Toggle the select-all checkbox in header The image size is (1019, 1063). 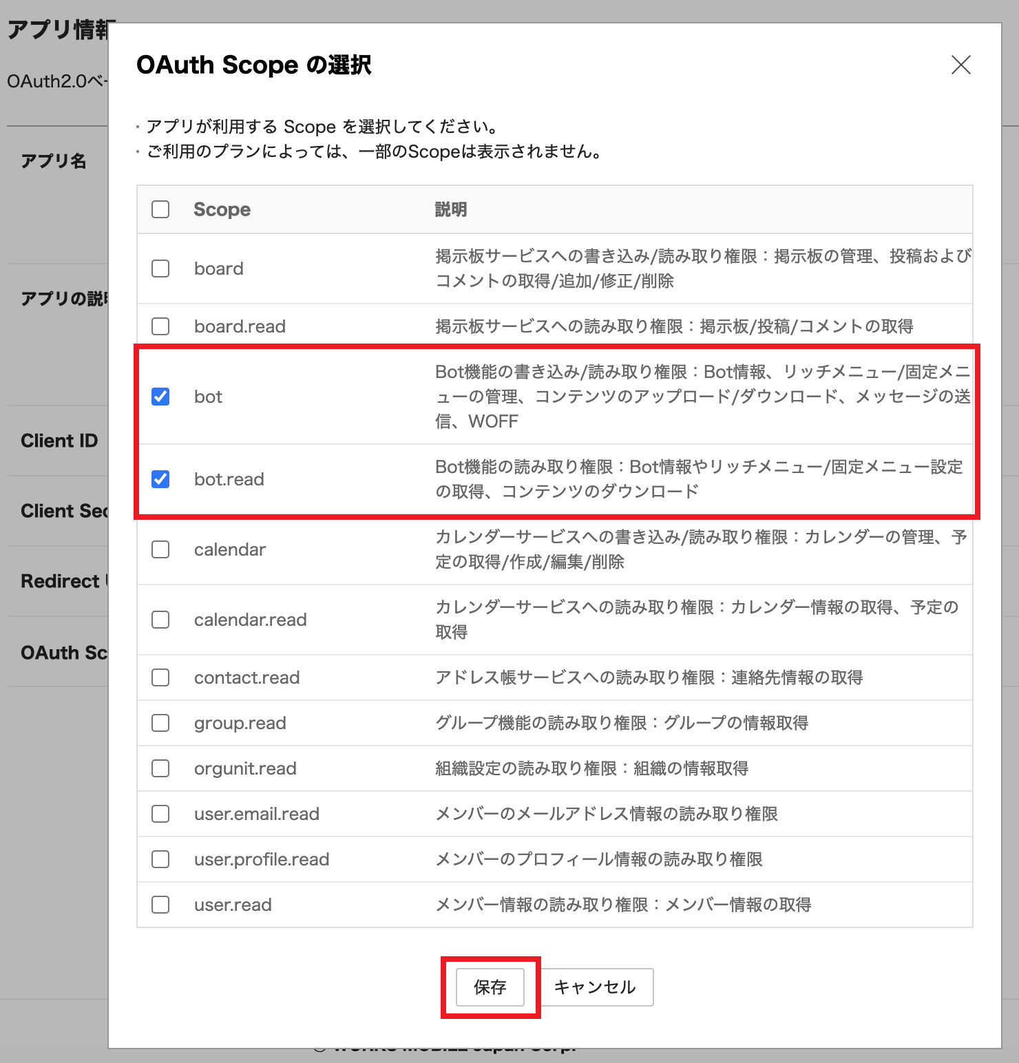pyautogui.click(x=160, y=209)
